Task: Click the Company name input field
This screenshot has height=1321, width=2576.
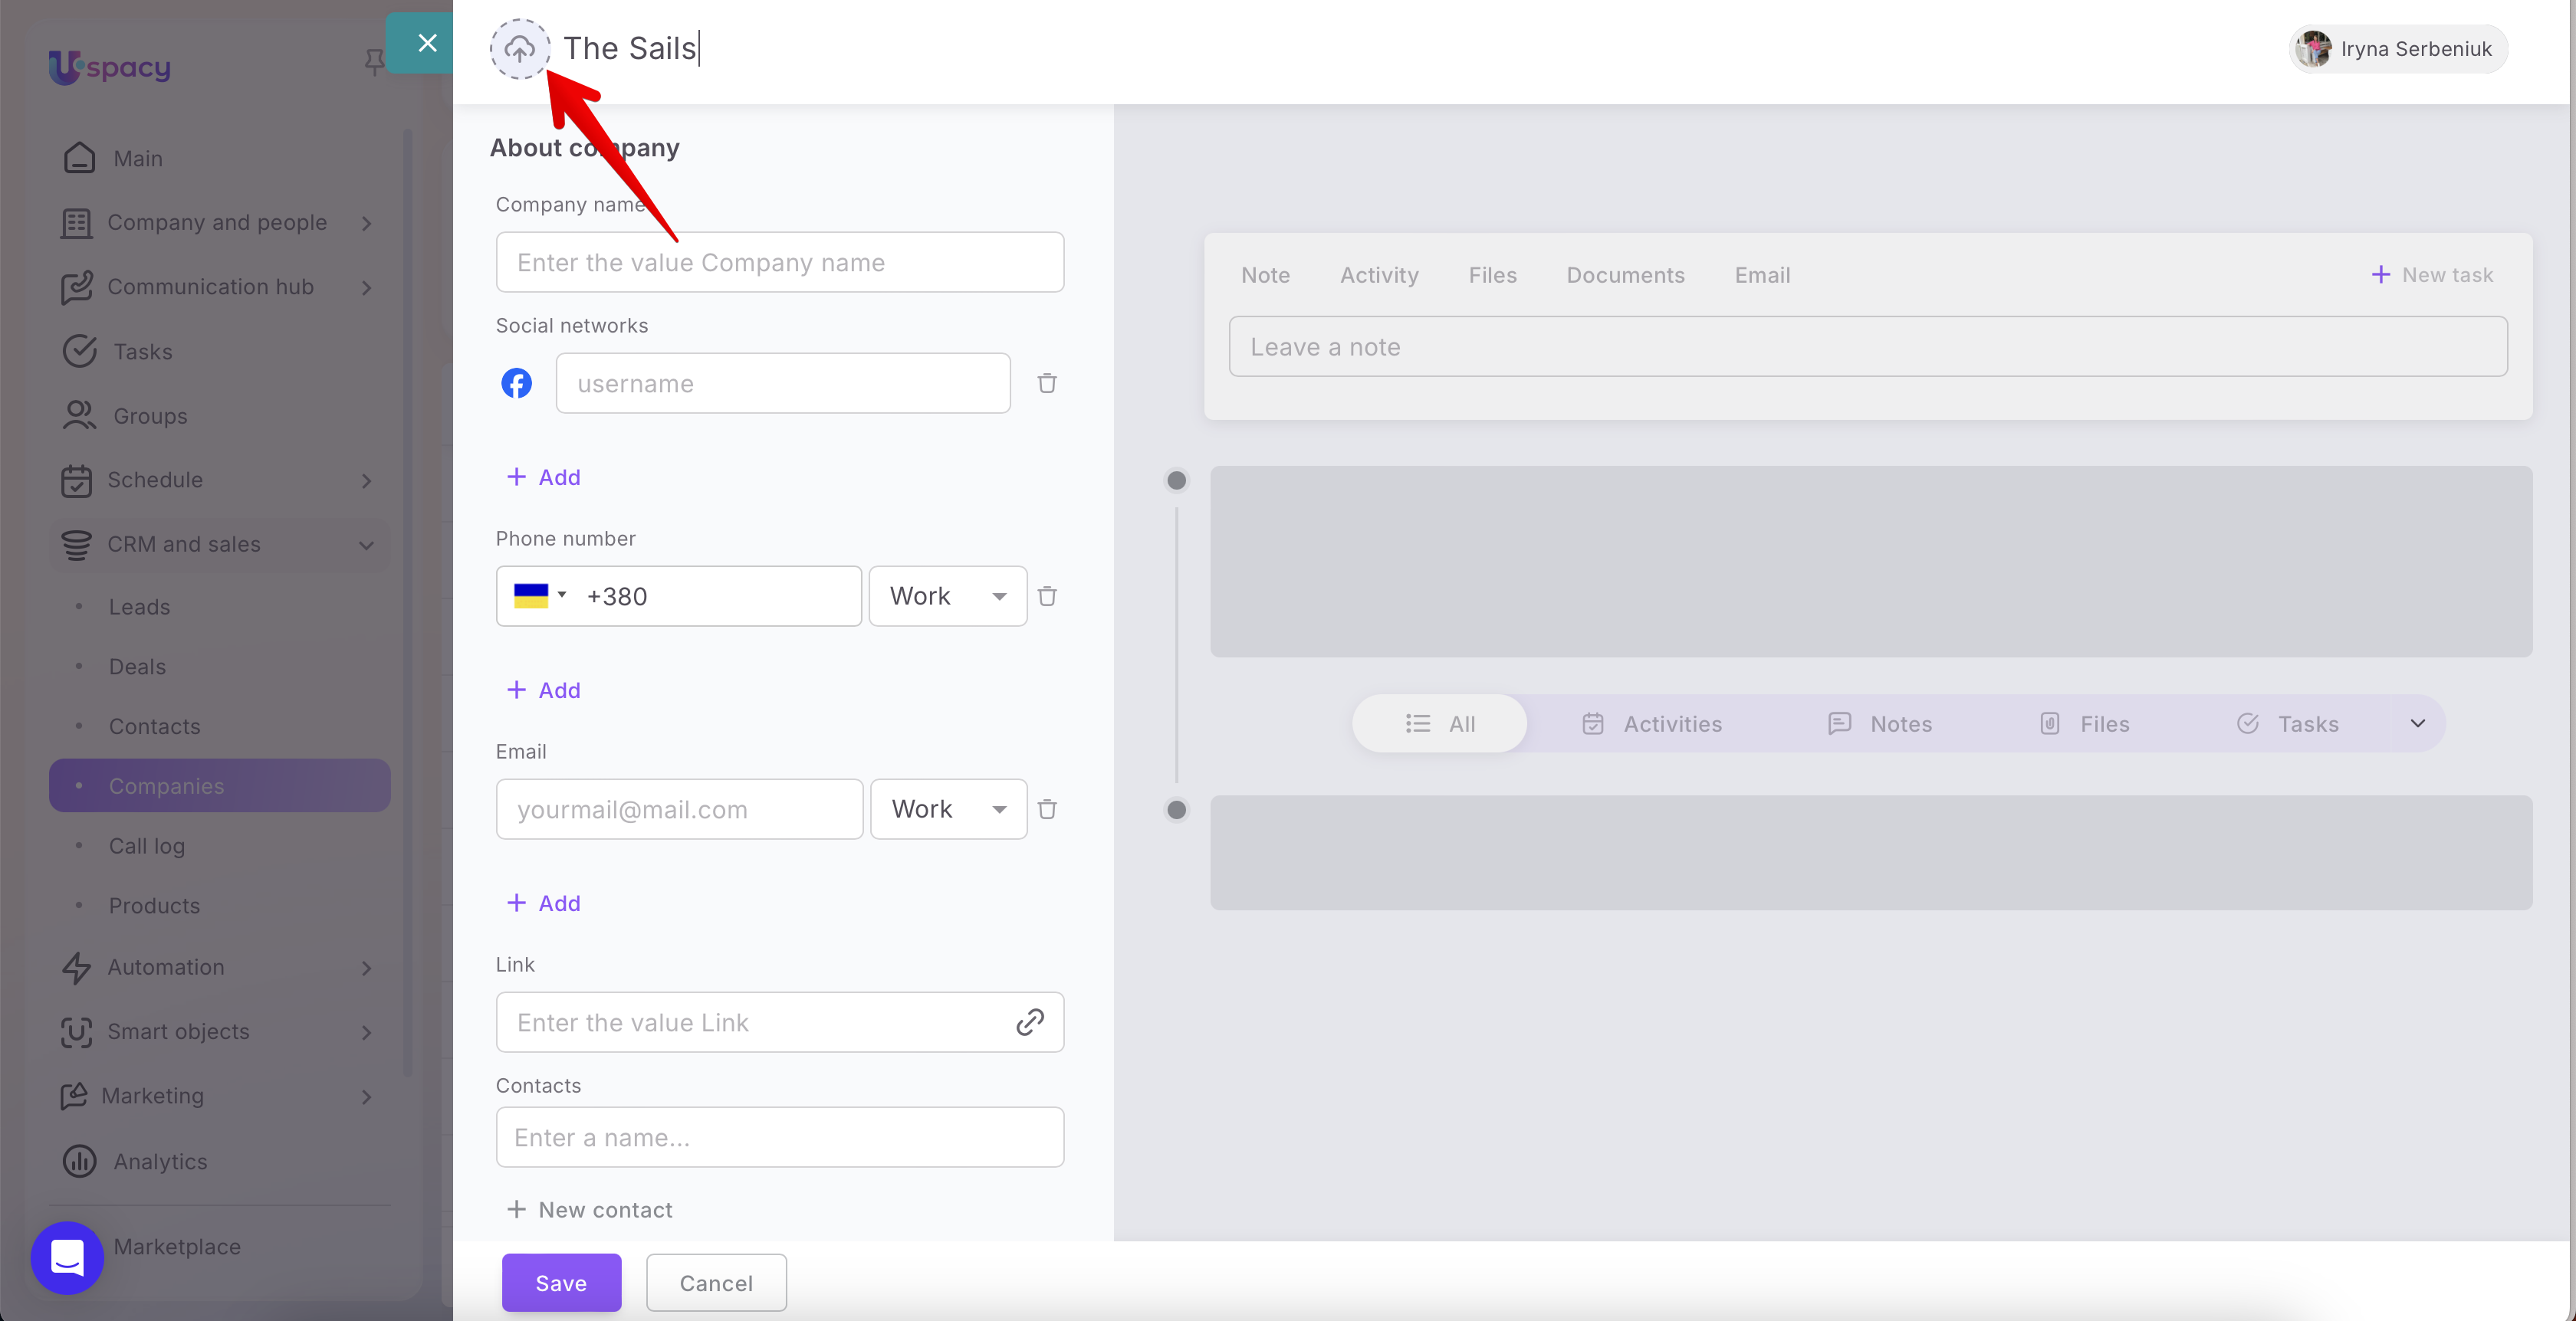Action: coord(779,263)
